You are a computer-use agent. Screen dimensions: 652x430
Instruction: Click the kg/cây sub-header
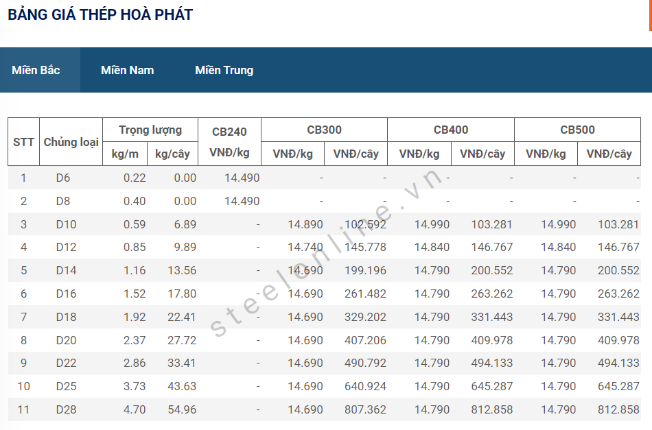(172, 154)
